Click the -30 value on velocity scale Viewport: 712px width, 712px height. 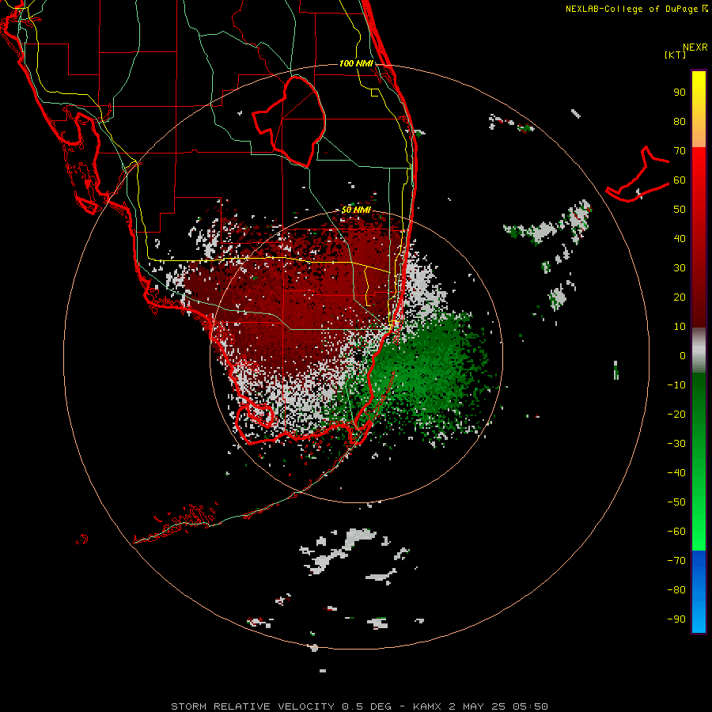click(676, 444)
